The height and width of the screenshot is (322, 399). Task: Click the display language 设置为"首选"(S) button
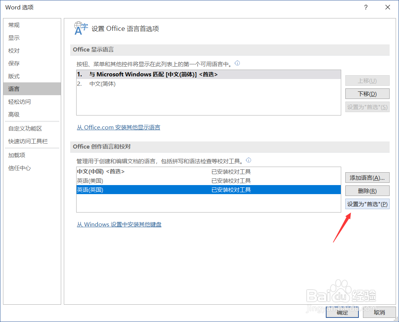(x=367, y=107)
